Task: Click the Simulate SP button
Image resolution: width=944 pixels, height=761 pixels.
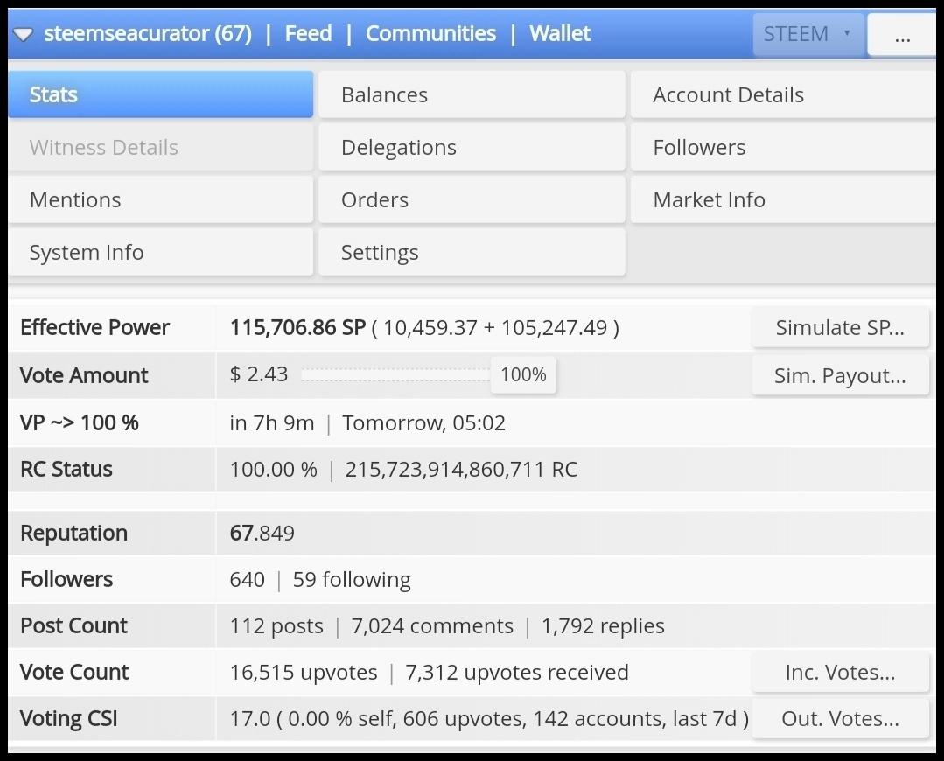Action: click(x=840, y=327)
